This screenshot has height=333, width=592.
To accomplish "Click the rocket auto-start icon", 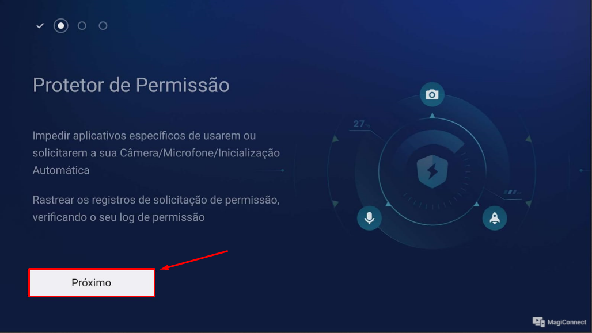I will tap(495, 218).
